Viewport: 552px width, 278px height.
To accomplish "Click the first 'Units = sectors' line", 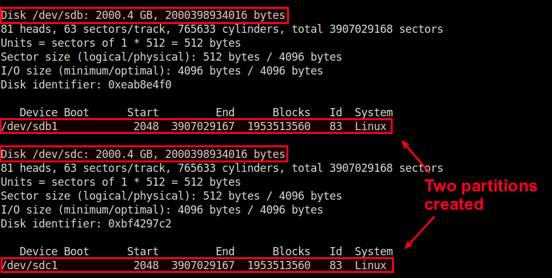I will 121,44.
